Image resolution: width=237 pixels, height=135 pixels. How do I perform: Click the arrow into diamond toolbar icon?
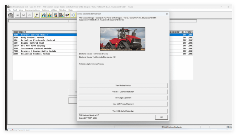click(73, 15)
